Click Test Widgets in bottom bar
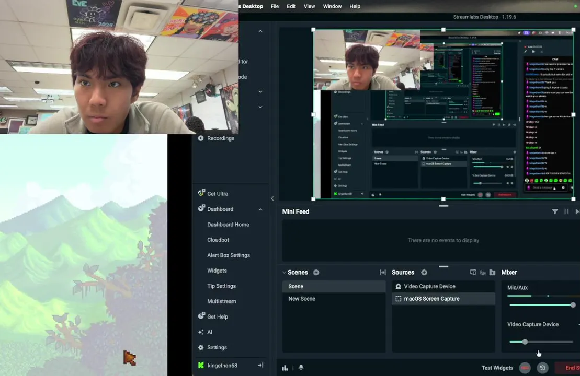 (x=497, y=368)
